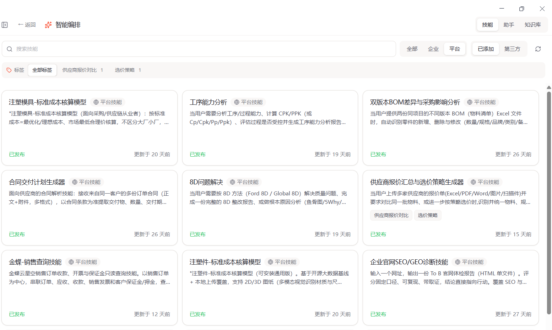Click globe icon on 合同交付计划生成器 card
The width and height of the screenshot is (552, 330).
click(75, 182)
